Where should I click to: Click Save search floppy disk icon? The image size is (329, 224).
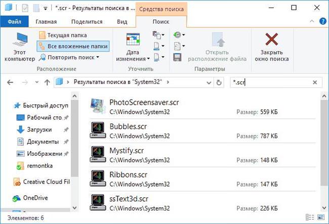[177, 57]
